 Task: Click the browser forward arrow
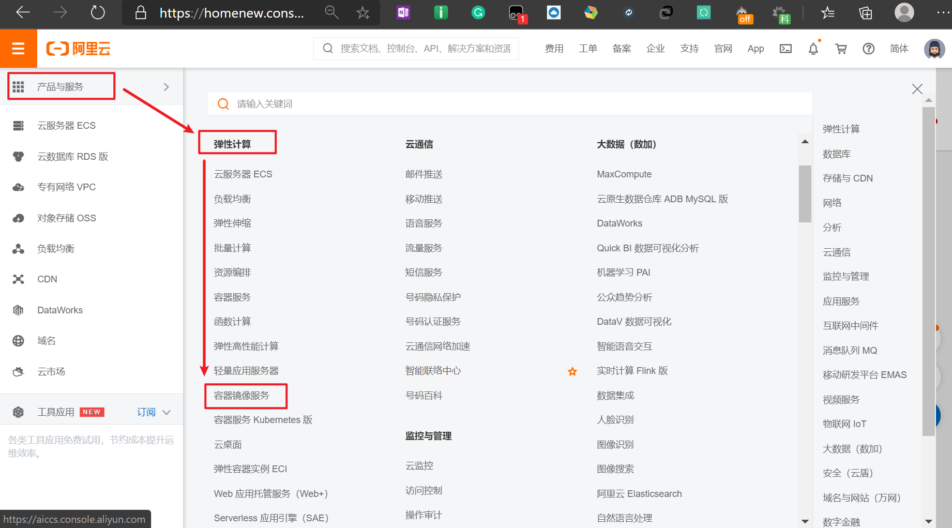(61, 12)
